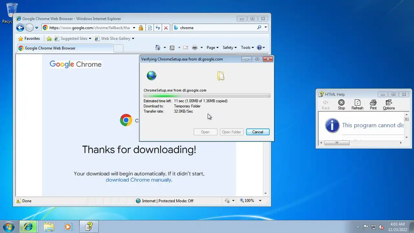
Task: Run search with the magnifying glass icon
Action: (259, 28)
